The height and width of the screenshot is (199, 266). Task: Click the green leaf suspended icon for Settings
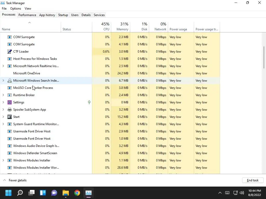89,102
